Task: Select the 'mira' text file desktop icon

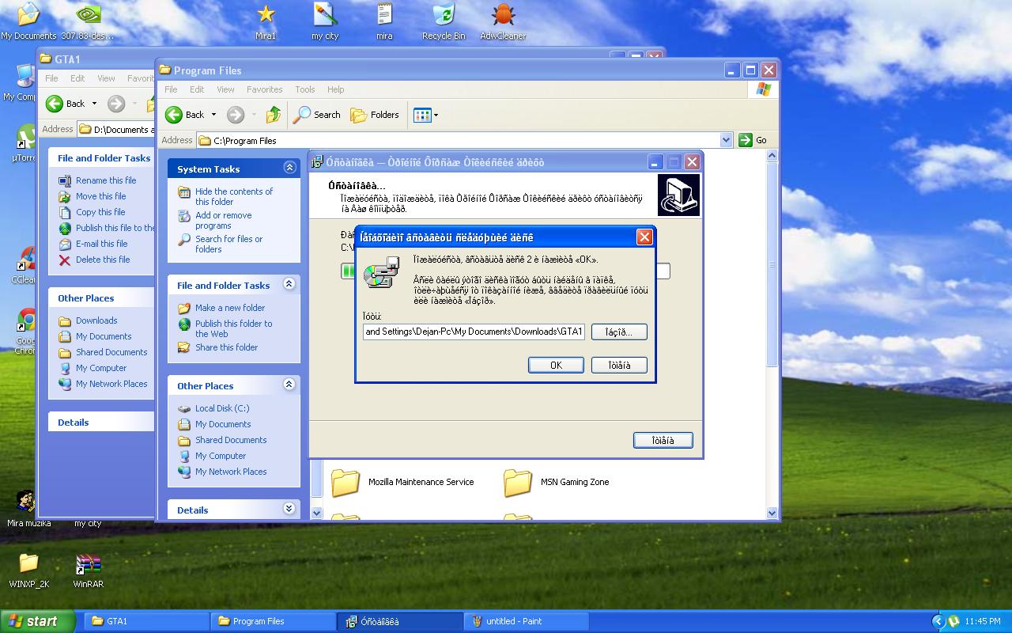Action: pyautogui.click(x=384, y=21)
